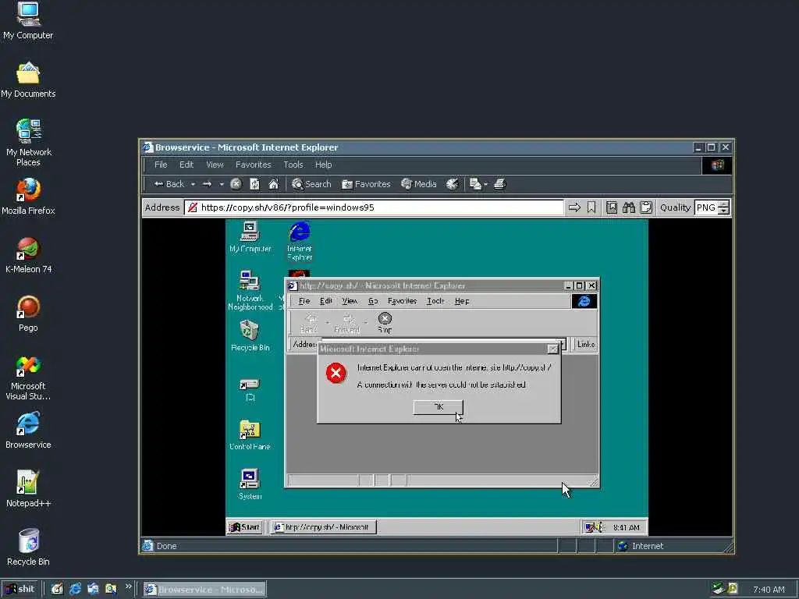Click the Stop button in inner Windows 95 IE
The image size is (799, 599).
click(385, 323)
